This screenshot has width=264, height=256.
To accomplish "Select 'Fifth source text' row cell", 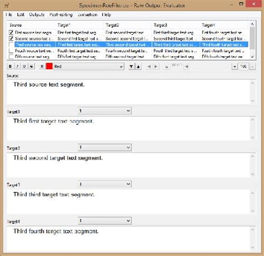I will click(32, 56).
